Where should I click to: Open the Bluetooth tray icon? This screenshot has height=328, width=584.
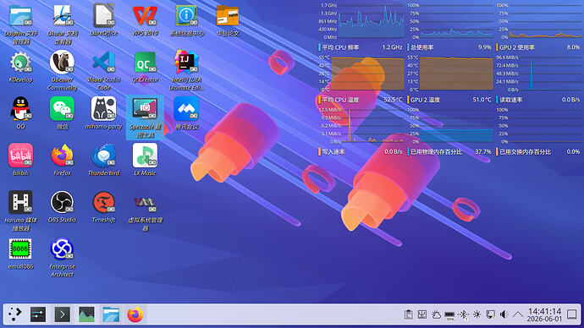(463, 314)
